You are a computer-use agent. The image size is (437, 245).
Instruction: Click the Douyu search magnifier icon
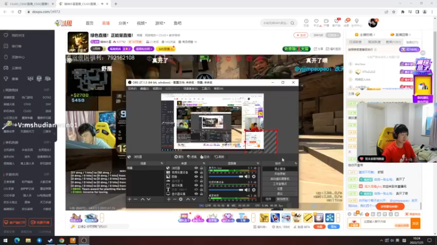click(292, 23)
